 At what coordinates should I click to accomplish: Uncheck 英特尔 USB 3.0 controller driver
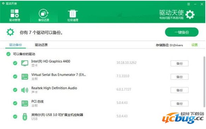[15, 116]
